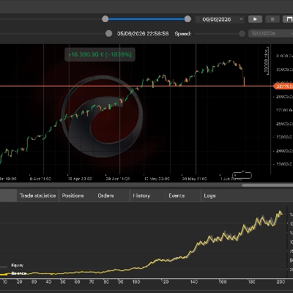Click the 10 May 23:00 time axis label

157,179
